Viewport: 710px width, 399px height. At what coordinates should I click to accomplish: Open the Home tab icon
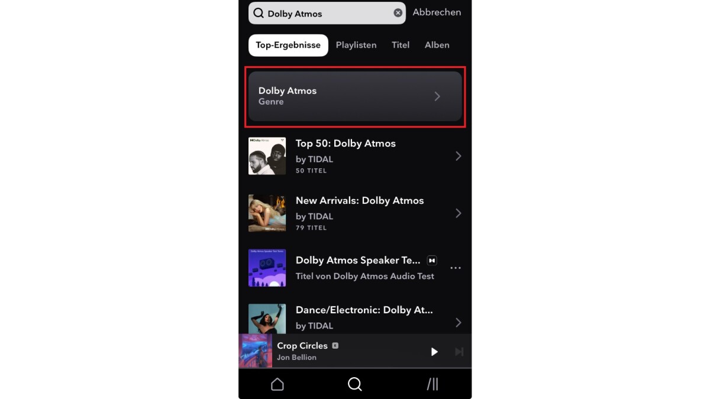click(277, 384)
